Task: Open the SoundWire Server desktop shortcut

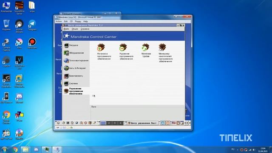Action: click(x=19, y=8)
